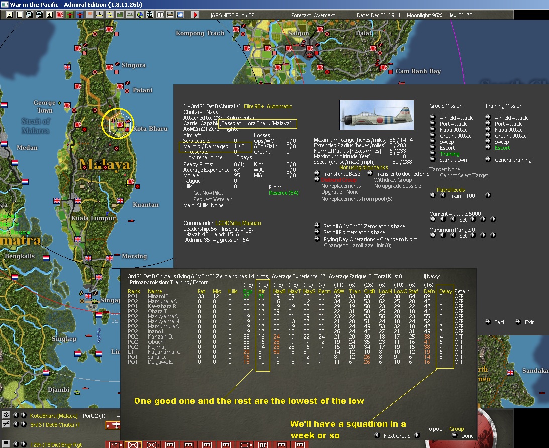Sort pilots by Rank column header

134,291
